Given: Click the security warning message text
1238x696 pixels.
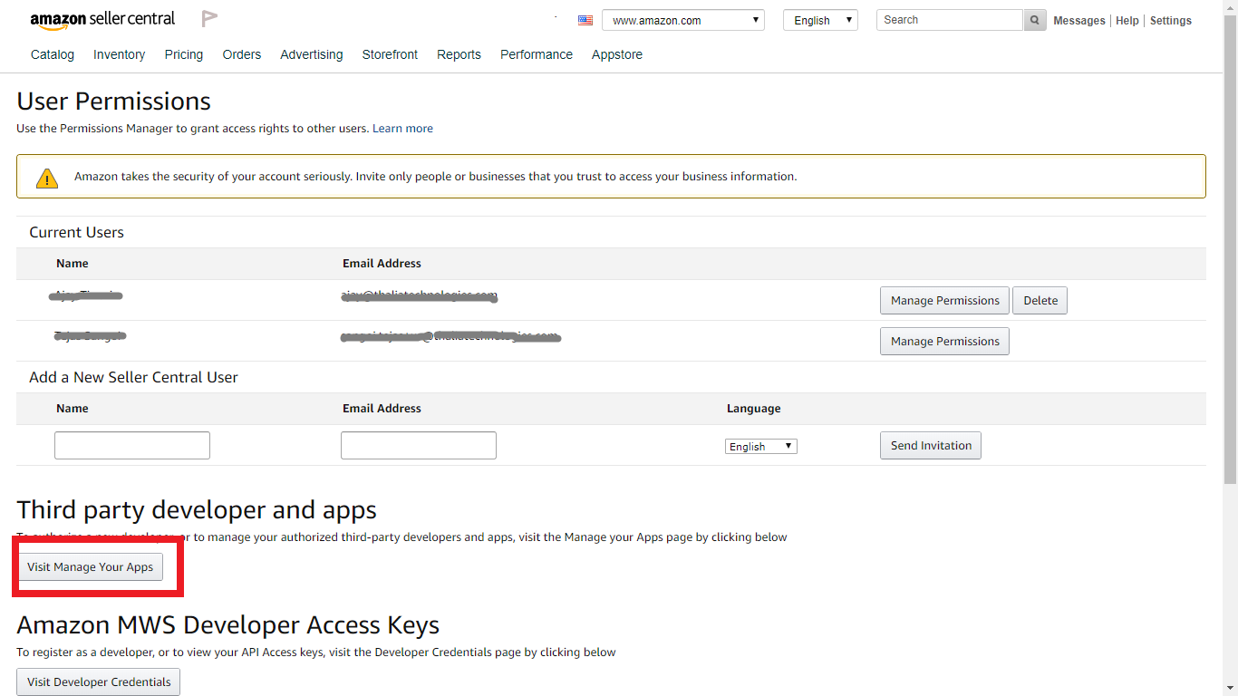Looking at the screenshot, I should coord(436,177).
